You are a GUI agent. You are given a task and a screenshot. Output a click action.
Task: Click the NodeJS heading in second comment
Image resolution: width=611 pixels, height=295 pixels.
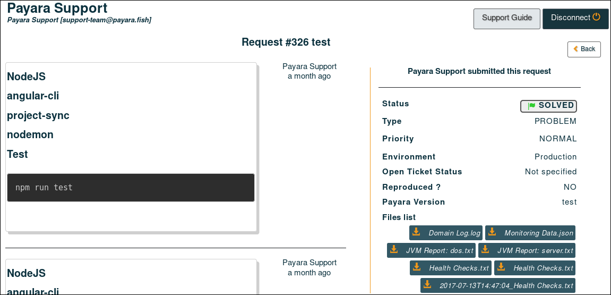tap(26, 273)
